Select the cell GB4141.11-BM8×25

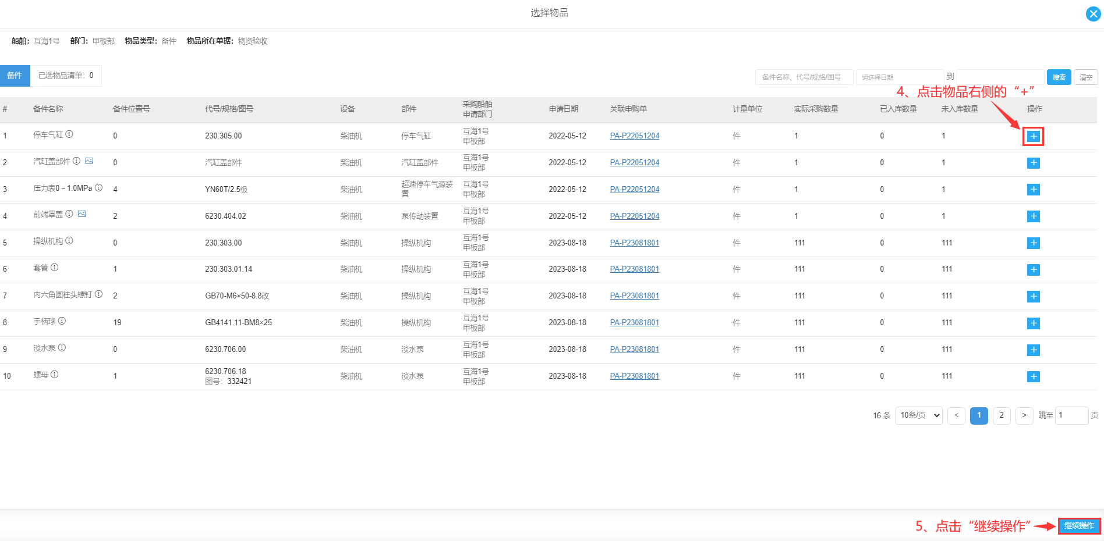tap(239, 323)
